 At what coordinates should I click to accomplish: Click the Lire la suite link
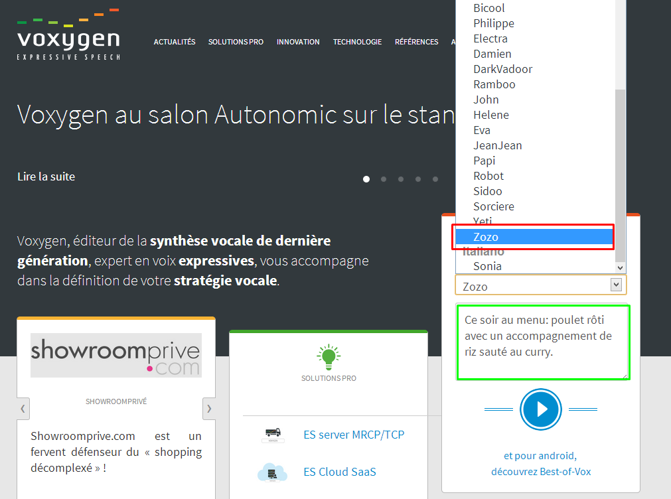pos(46,177)
